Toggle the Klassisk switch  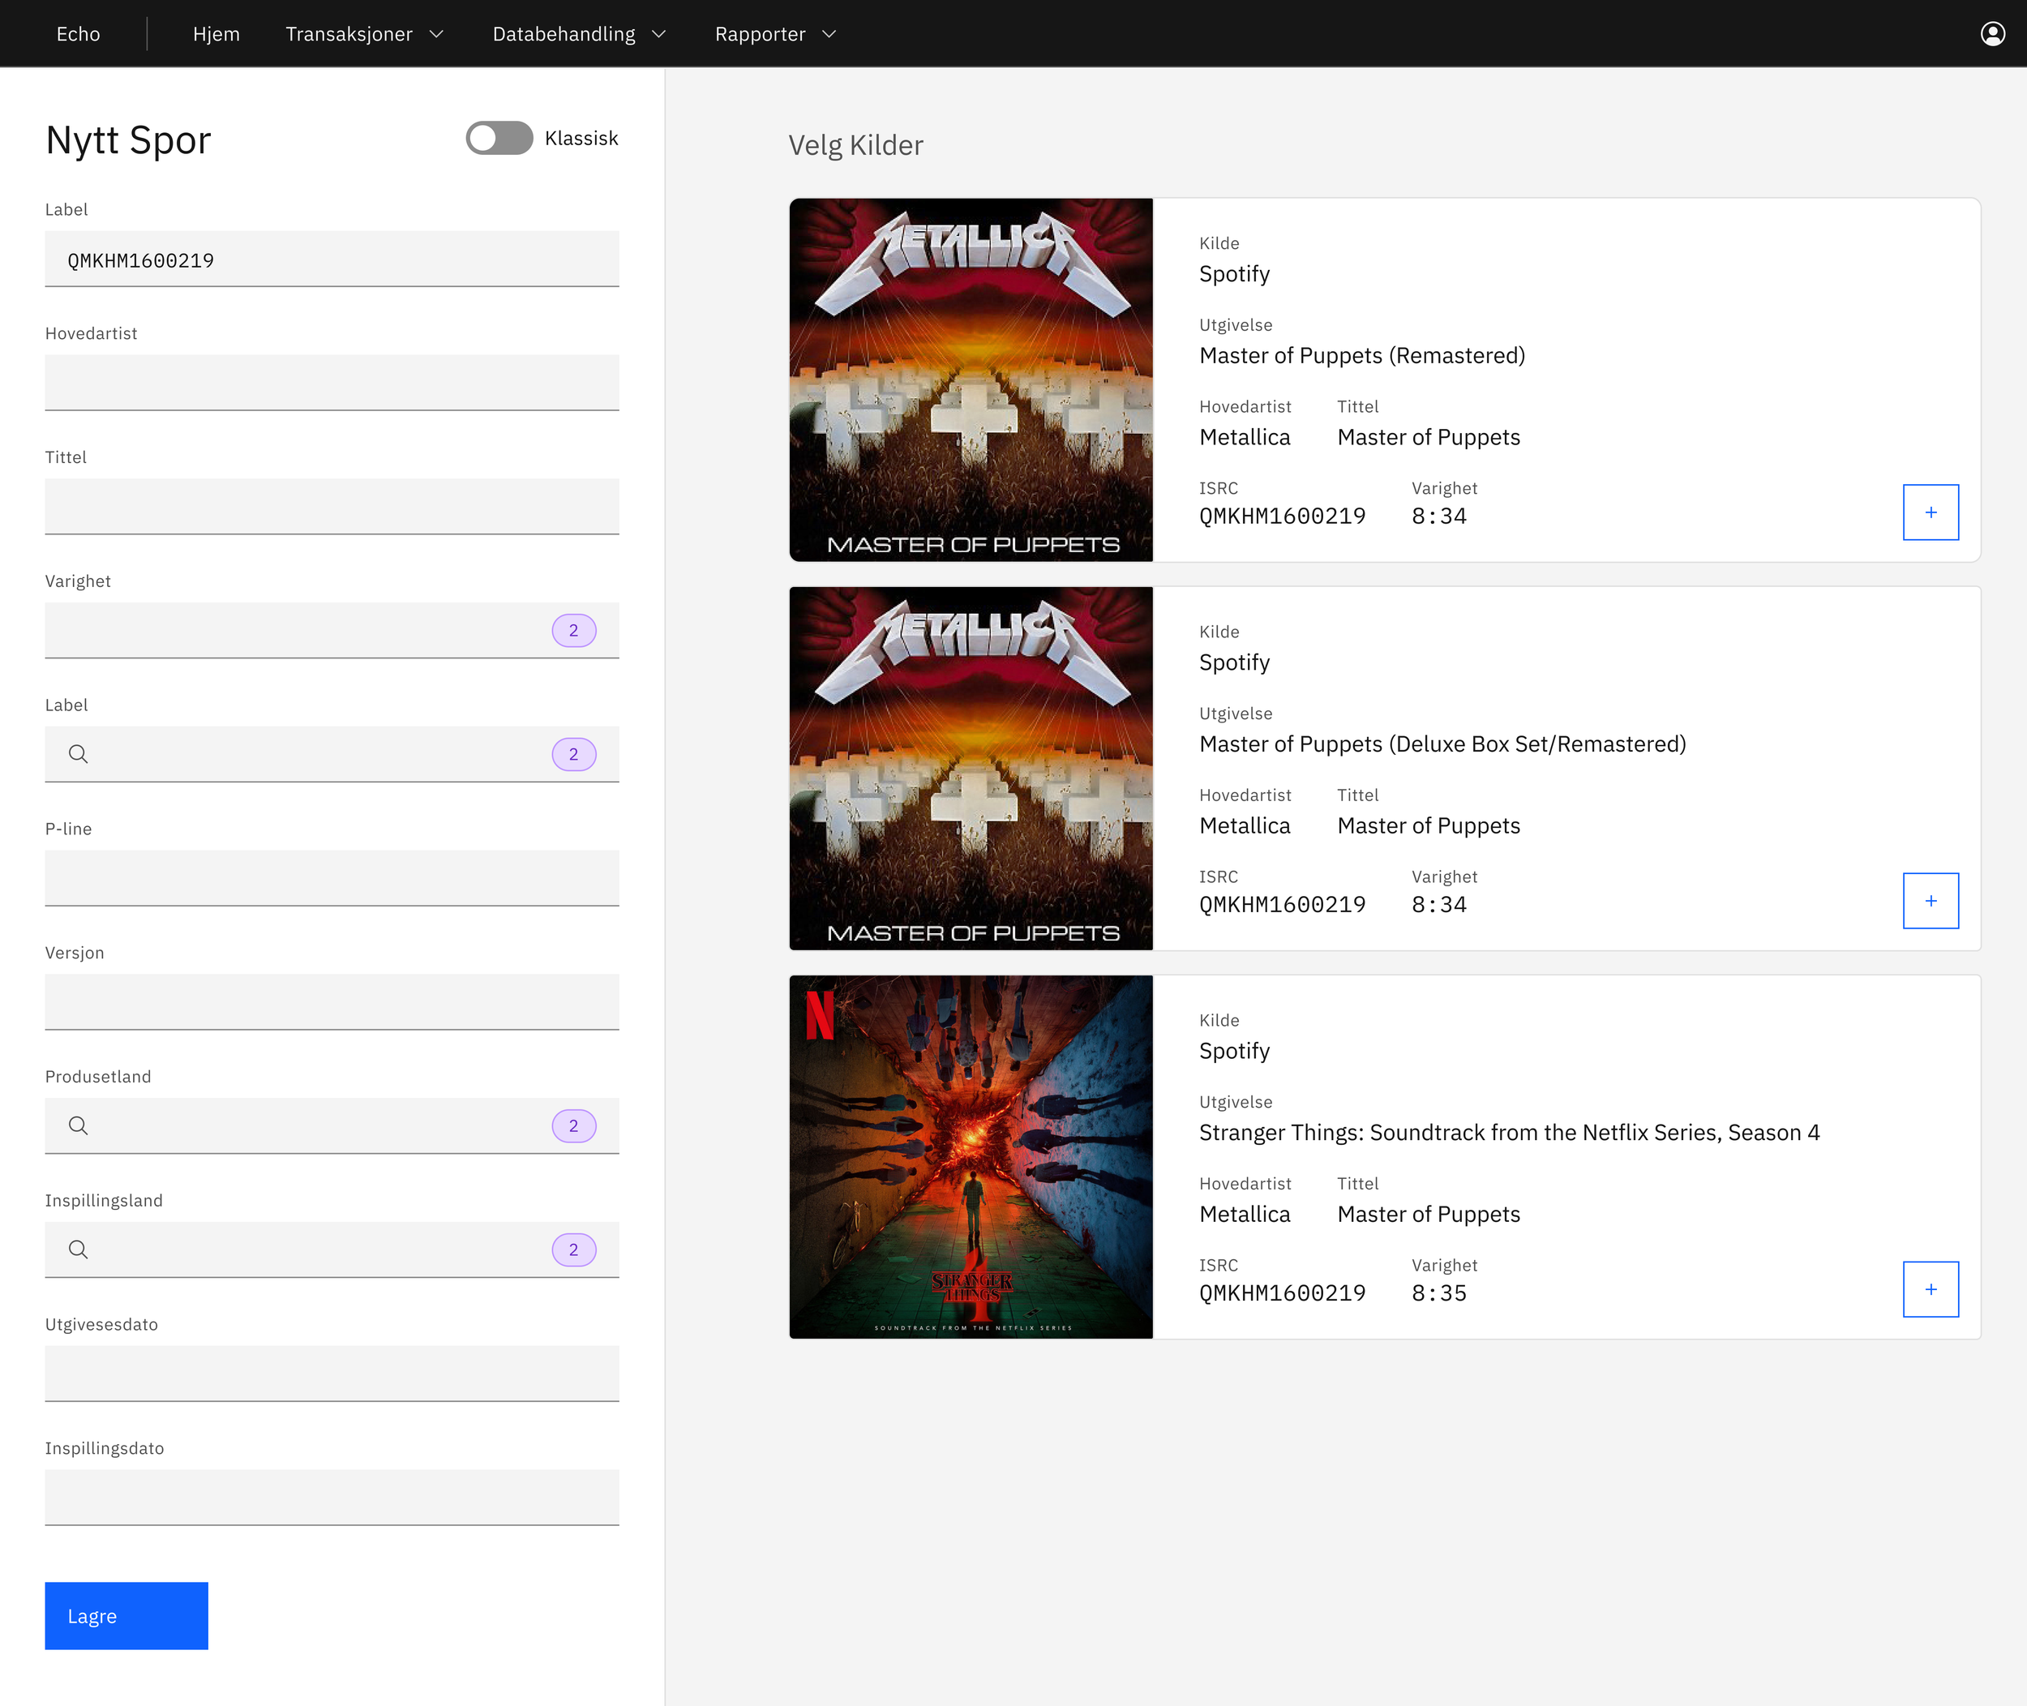tap(499, 139)
